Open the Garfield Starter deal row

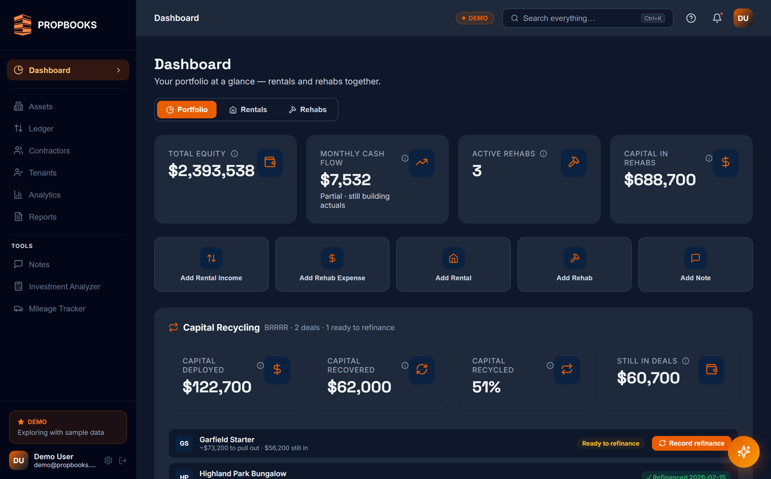(x=454, y=443)
